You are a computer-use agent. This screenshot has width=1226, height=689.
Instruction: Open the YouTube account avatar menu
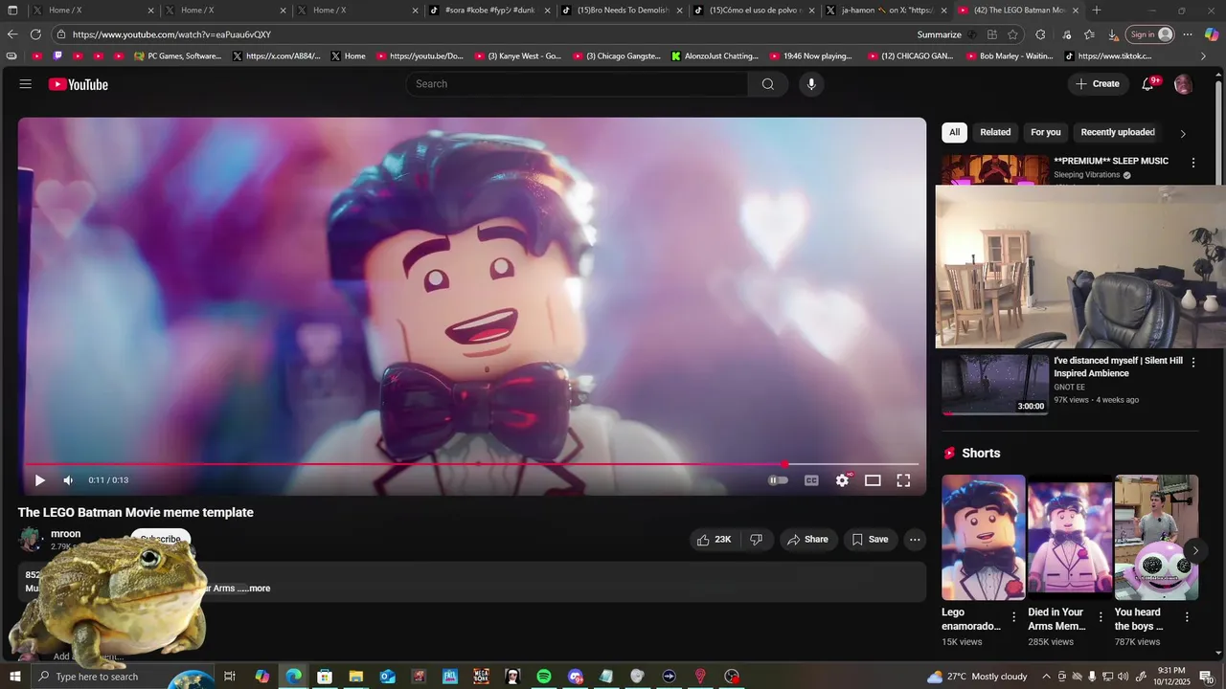pyautogui.click(x=1184, y=84)
